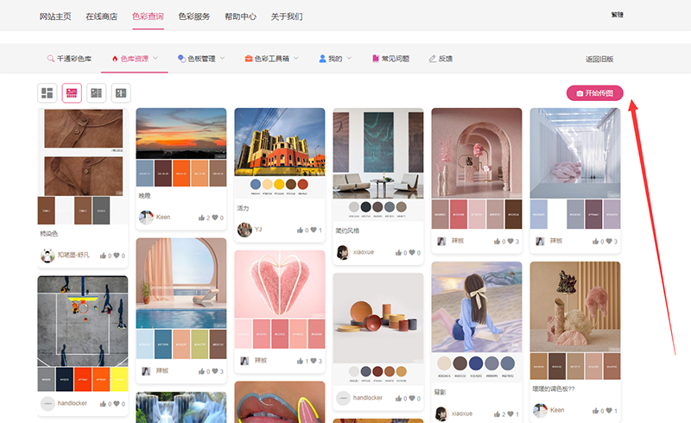Open 常见问题 FAQ page
The width and height of the screenshot is (691, 423).
click(390, 59)
